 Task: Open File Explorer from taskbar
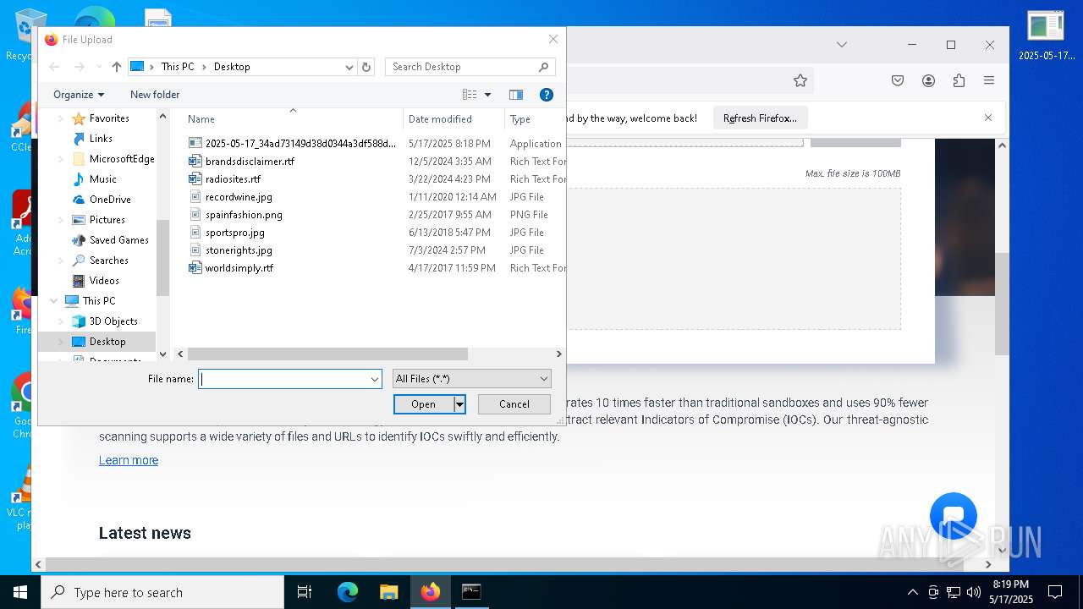(x=388, y=592)
